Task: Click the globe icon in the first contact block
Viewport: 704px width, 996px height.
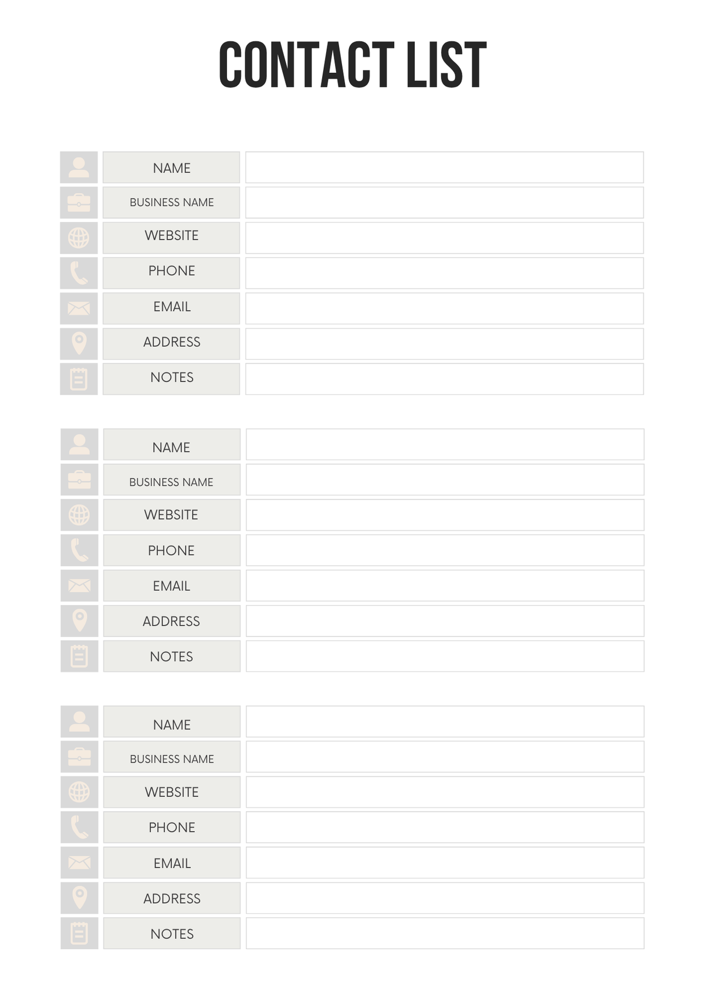Action: [79, 238]
